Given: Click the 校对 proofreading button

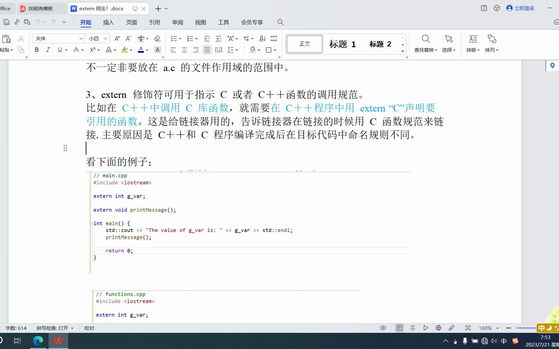Looking at the screenshot, I should [89, 328].
